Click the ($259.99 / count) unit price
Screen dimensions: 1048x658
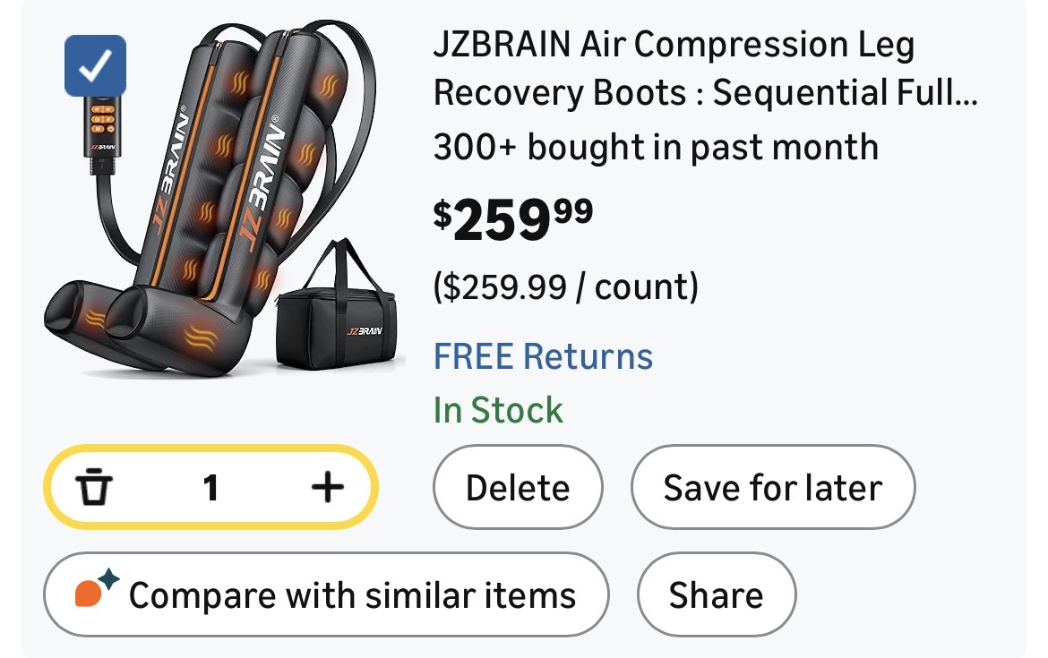point(565,287)
